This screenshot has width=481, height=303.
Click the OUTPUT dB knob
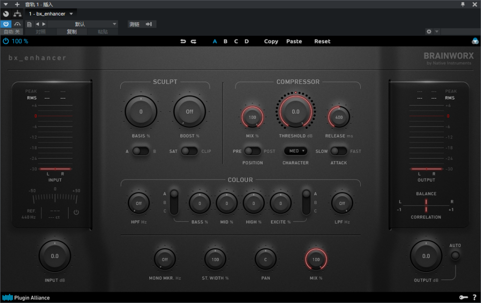coord(426,256)
